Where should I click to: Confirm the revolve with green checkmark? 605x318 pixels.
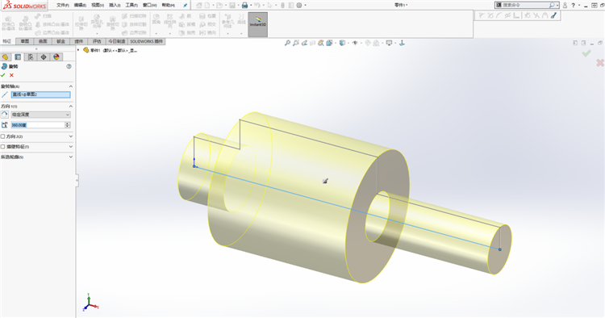[x=3, y=75]
